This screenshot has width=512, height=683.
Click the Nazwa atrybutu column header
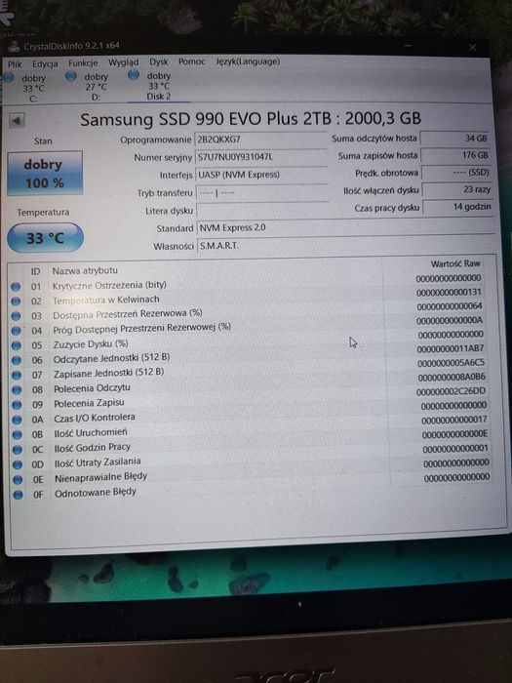(85, 270)
